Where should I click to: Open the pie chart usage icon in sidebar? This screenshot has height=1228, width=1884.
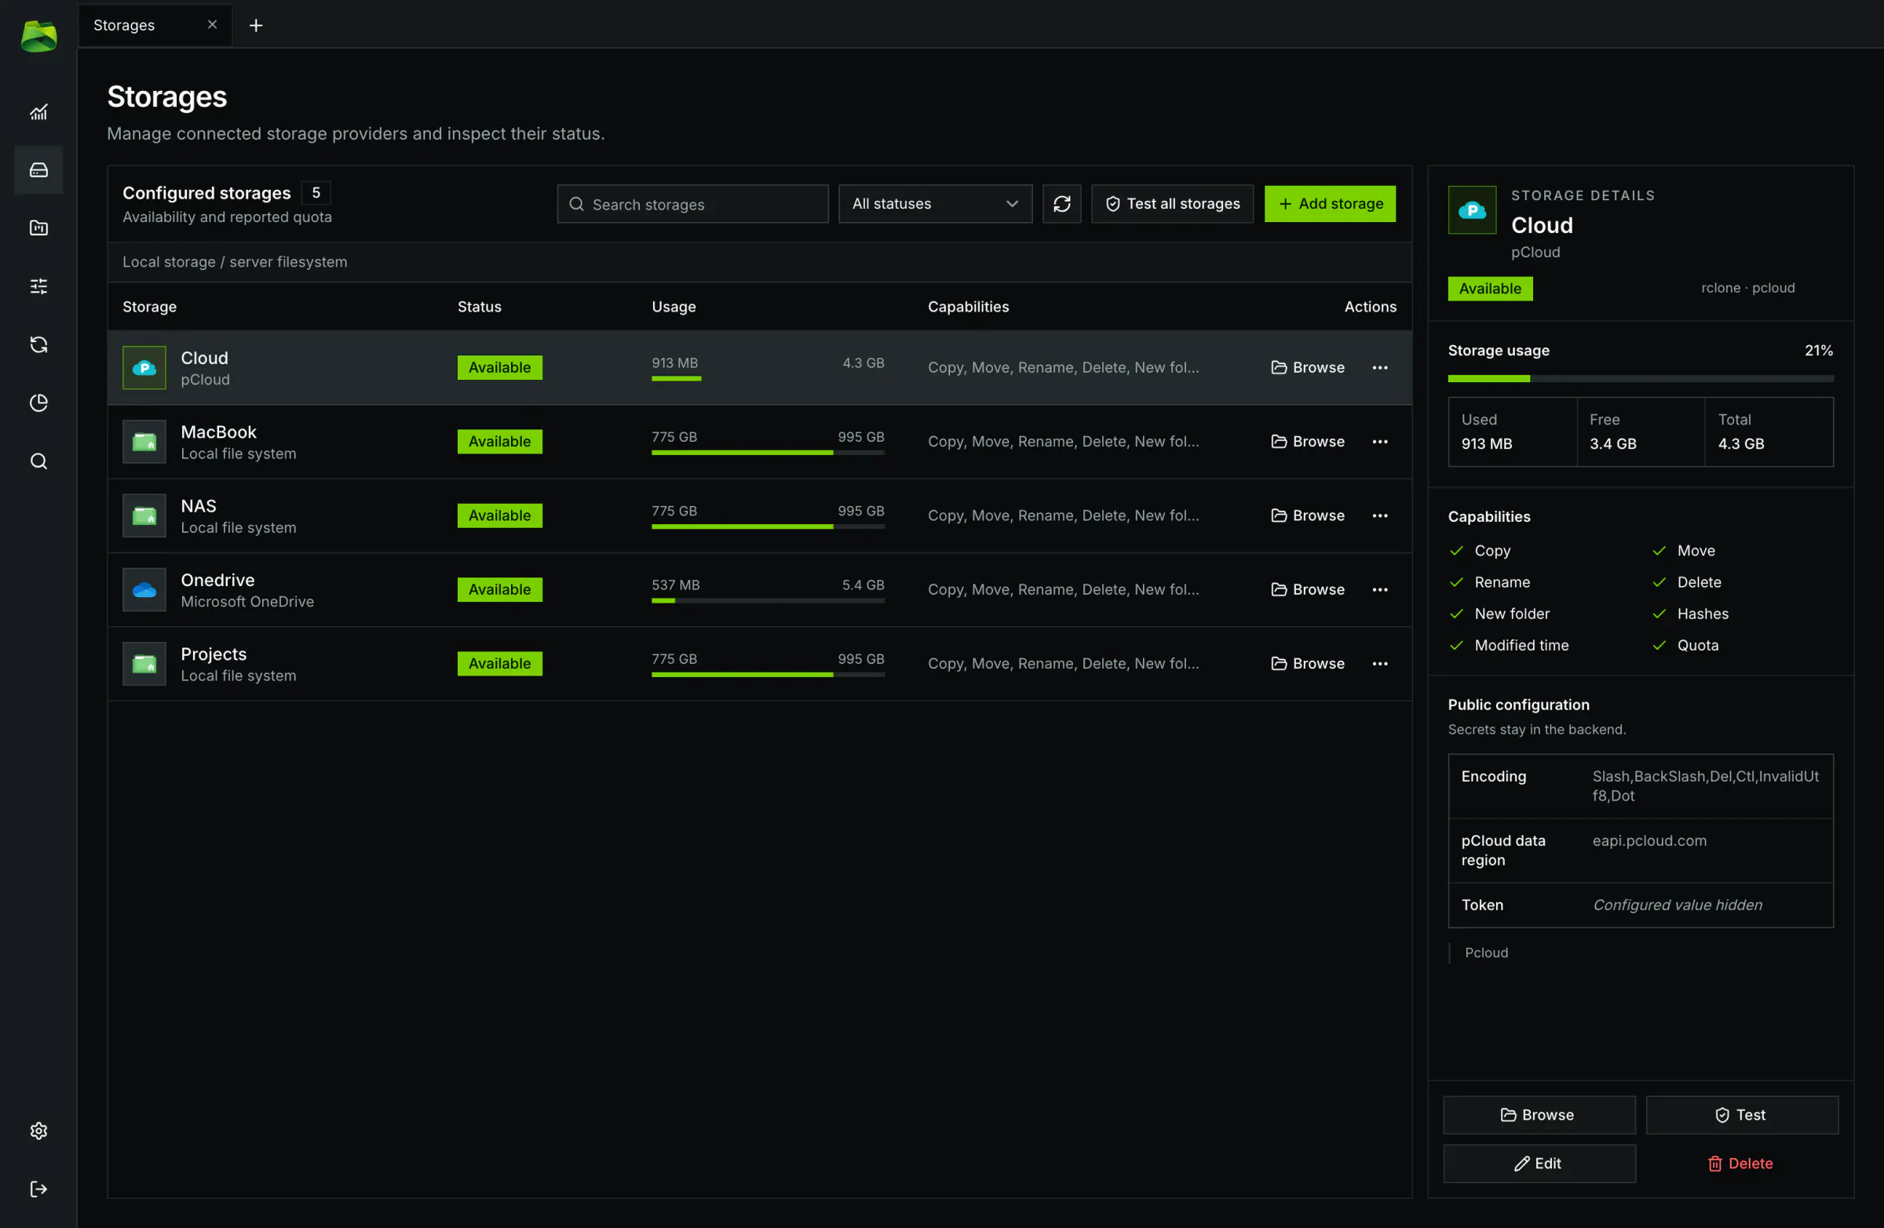[x=38, y=403]
